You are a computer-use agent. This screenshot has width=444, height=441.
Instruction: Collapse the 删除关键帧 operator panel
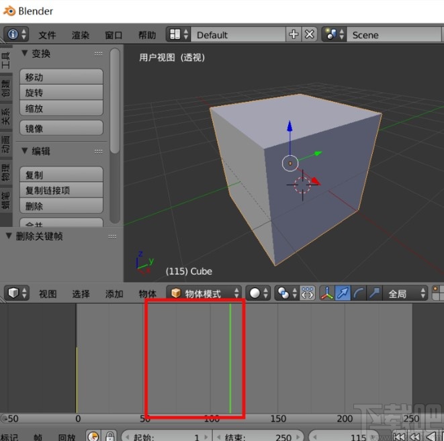[9, 236]
